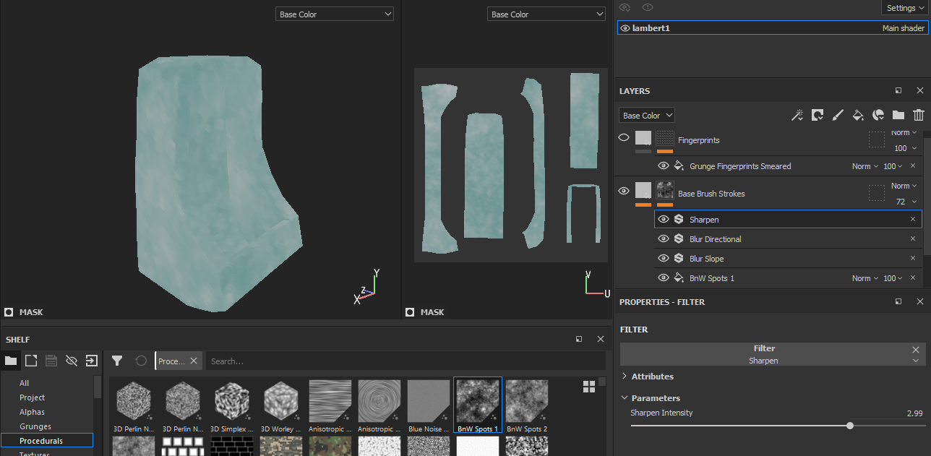Screen dimensions: 931x456
Task: Click the add smart material icon
Action: [x=878, y=115]
